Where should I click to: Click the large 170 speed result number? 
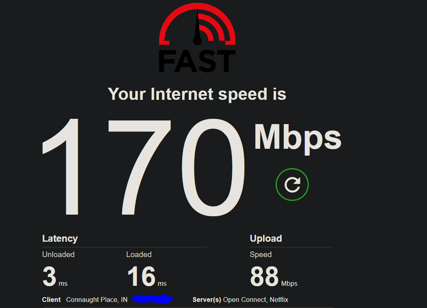tap(143, 167)
